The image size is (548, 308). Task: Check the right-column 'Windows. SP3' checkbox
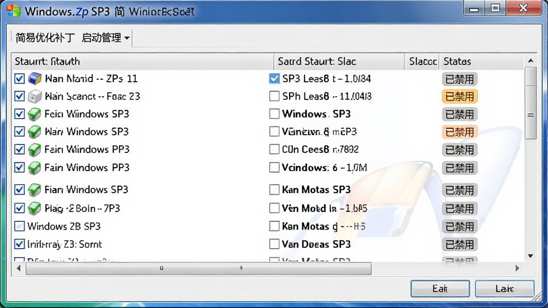pos(275,114)
